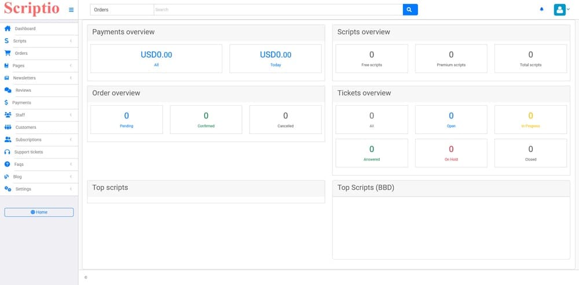Open the In Progress tickets link
Image resolution: width=579 pixels, height=285 pixels.
530,126
